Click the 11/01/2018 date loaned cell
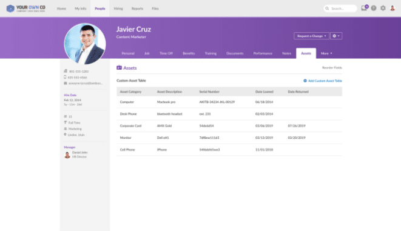401x231 pixels. (264, 150)
